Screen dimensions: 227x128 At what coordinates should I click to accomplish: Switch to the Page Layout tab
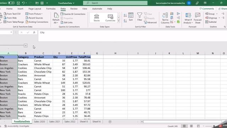point(35,9)
